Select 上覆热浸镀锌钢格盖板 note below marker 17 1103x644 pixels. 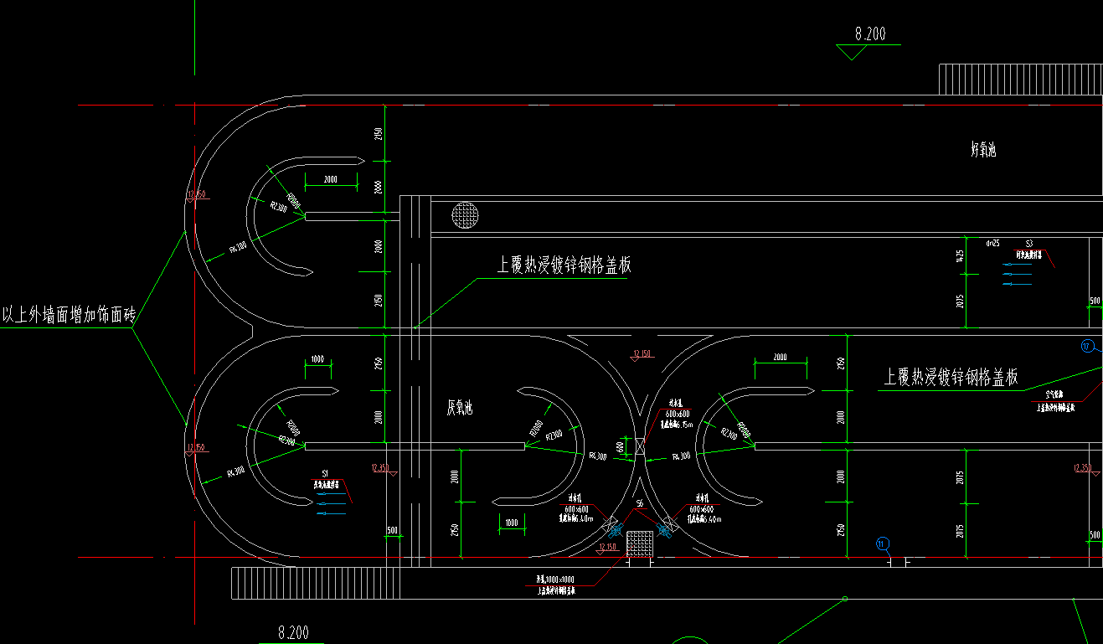coord(952,378)
